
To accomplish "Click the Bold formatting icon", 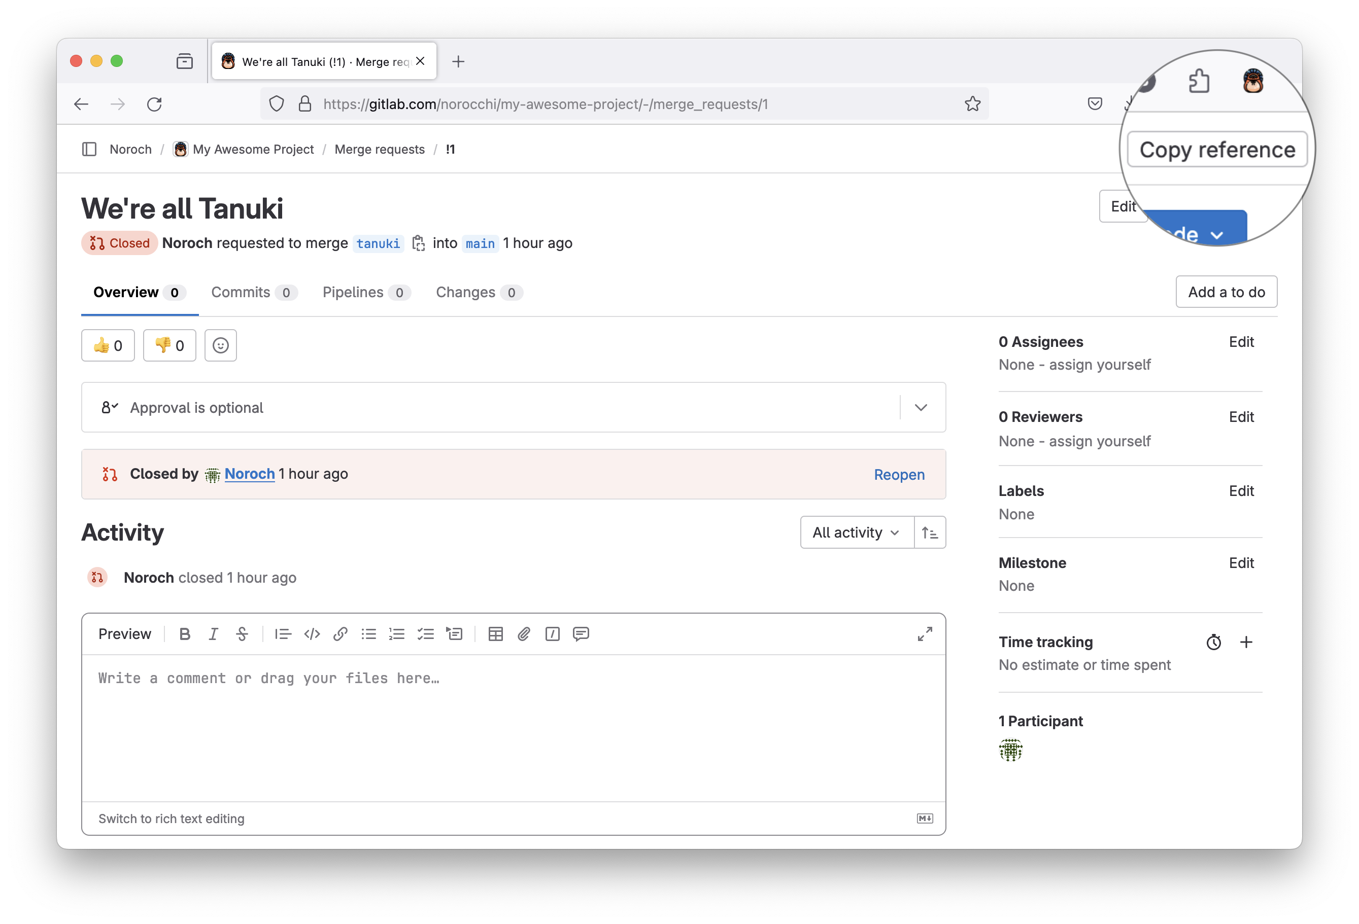I will (x=185, y=634).
